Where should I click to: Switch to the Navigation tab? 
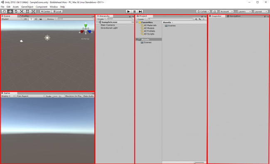[x=234, y=16]
